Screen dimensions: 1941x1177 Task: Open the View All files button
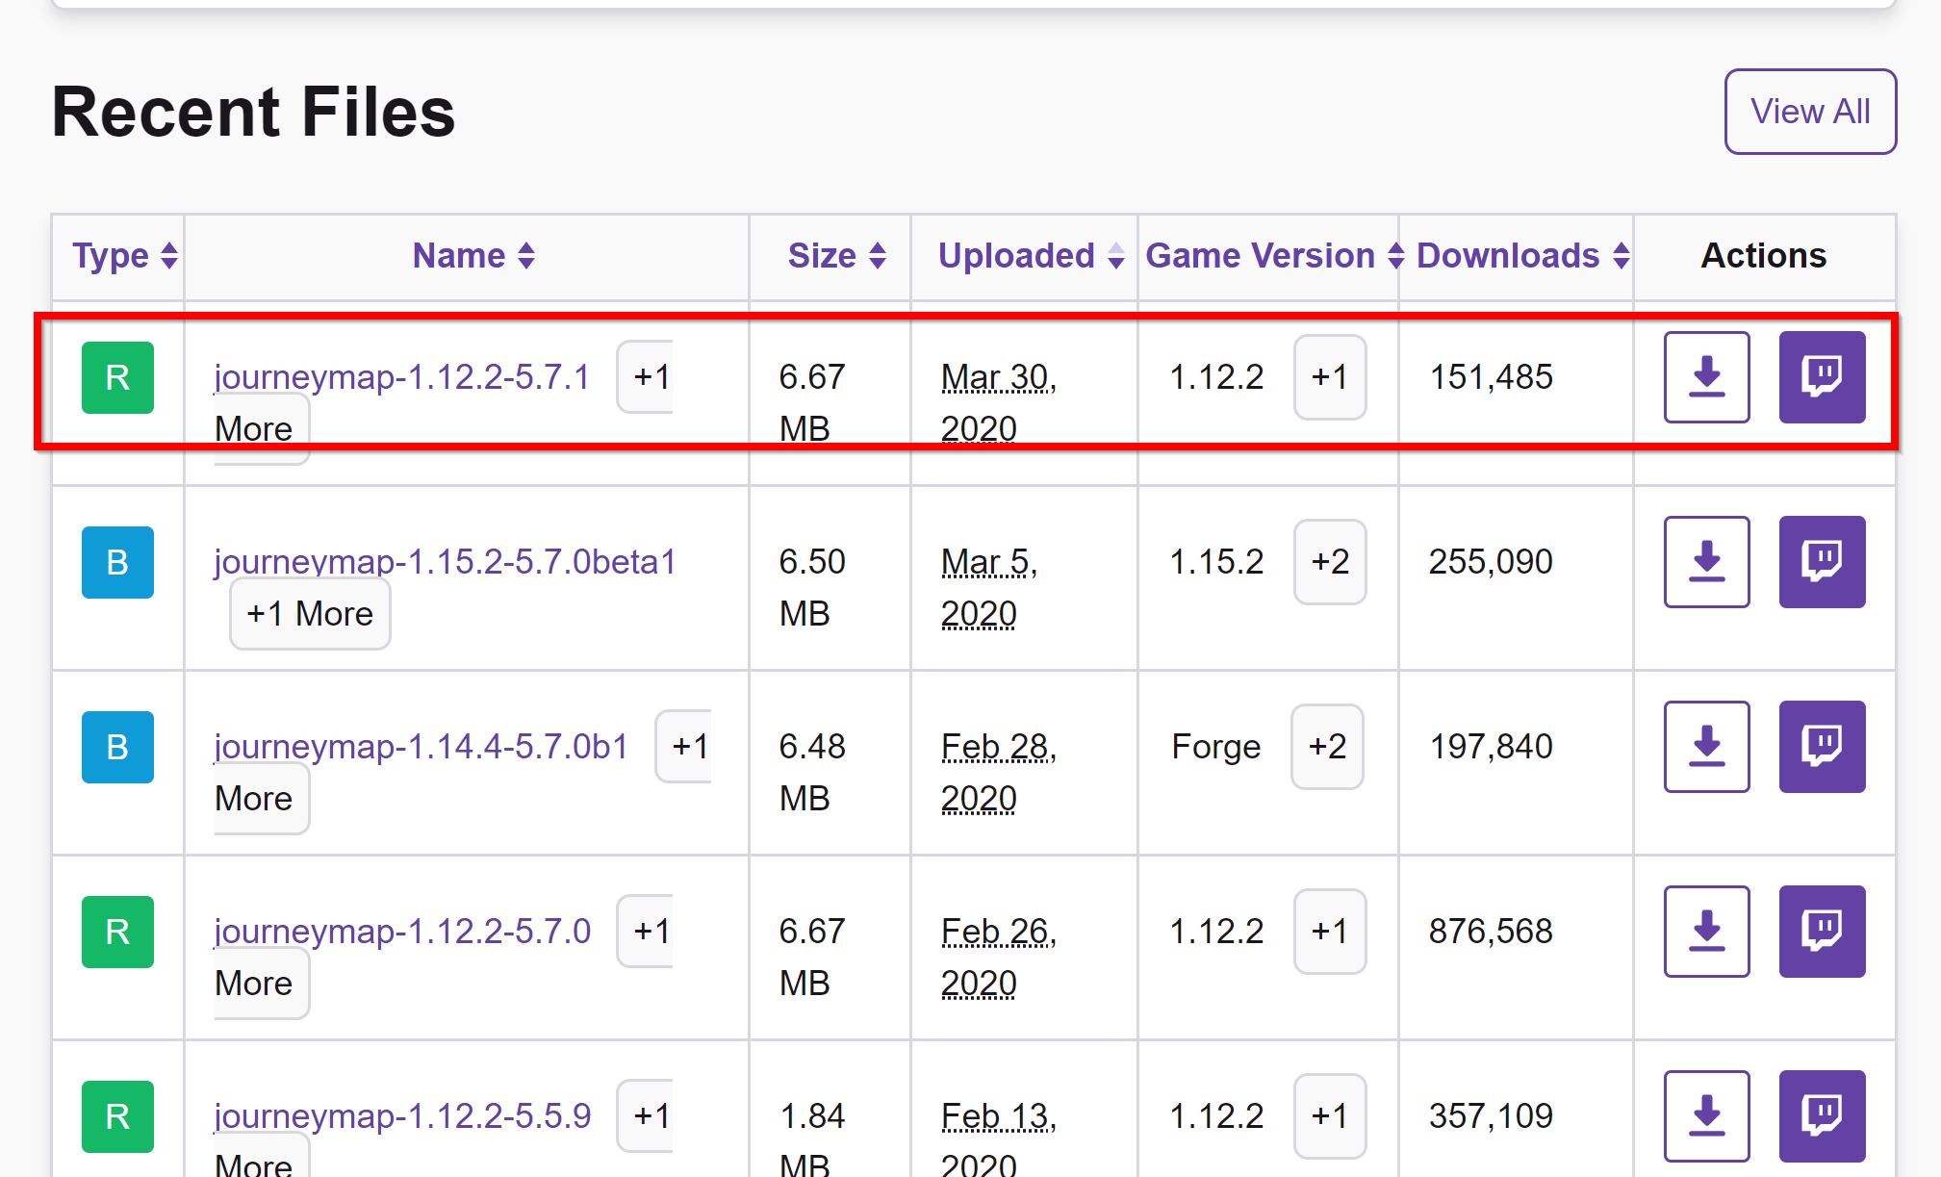(x=1810, y=112)
